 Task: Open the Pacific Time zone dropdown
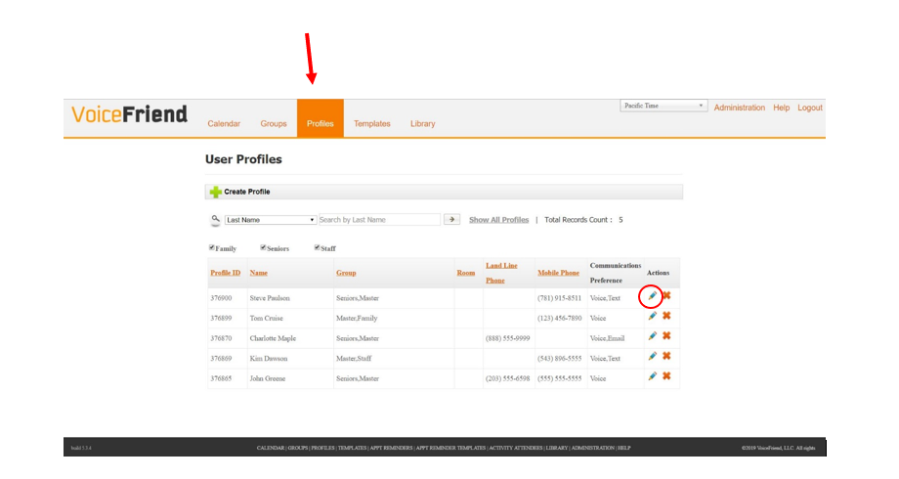pyautogui.click(x=664, y=106)
